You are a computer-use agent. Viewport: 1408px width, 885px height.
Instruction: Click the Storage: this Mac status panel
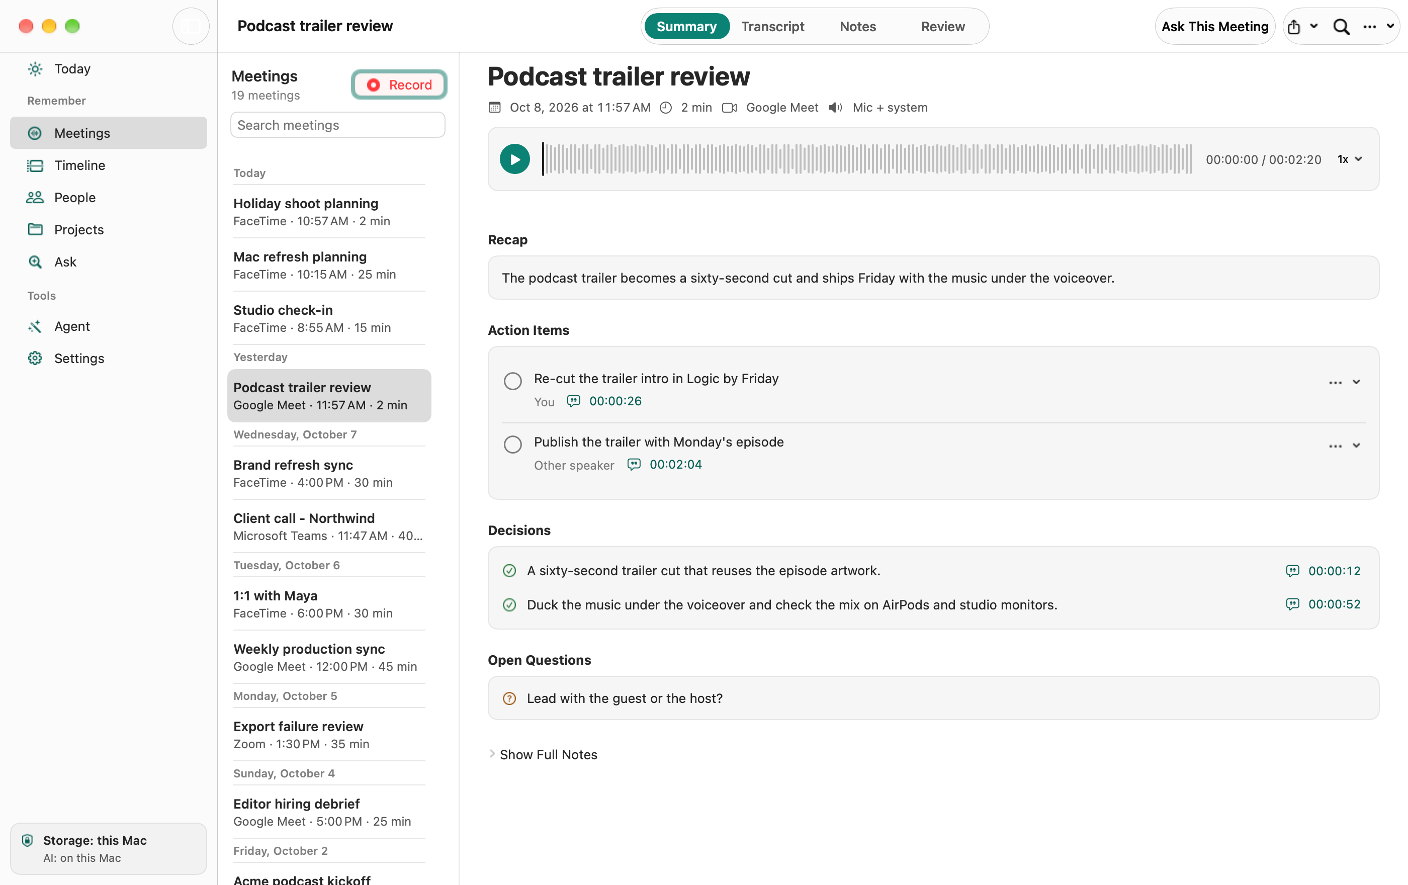click(x=108, y=848)
